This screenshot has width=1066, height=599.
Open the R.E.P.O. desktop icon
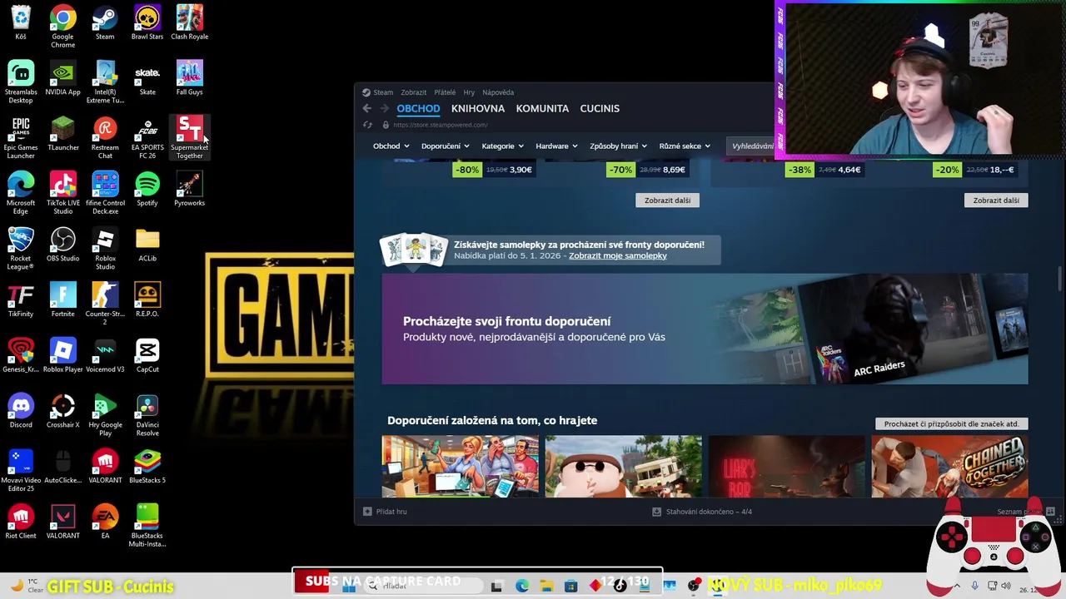(147, 301)
